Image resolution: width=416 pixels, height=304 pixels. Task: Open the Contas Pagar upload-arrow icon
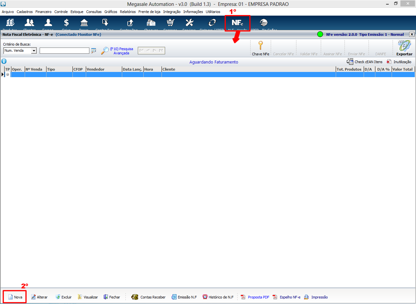point(130,23)
